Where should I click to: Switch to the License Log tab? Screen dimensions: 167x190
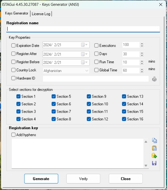point(41,14)
